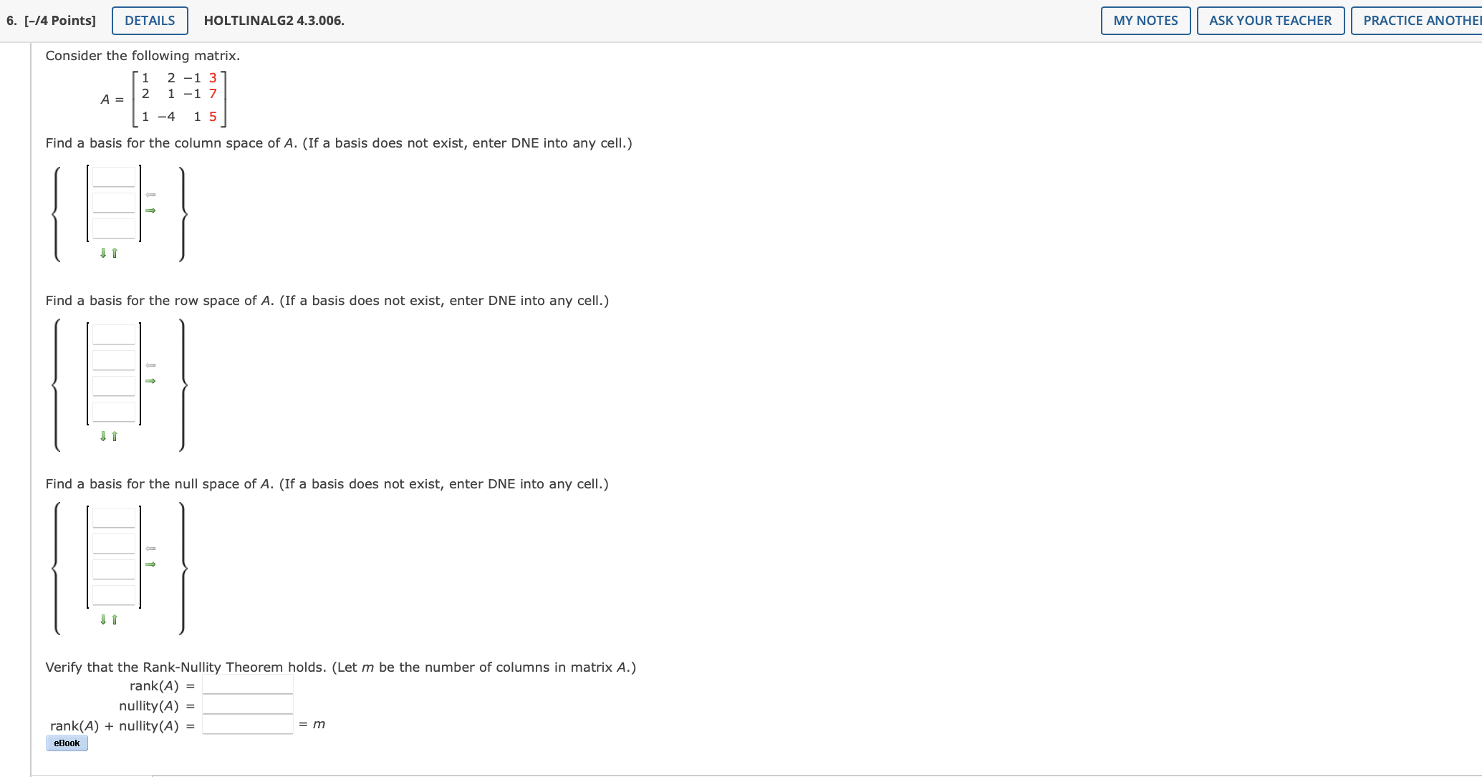Click ASK YOUR TEACHER button
Image resolution: width=1482 pixels, height=777 pixels.
click(1270, 21)
